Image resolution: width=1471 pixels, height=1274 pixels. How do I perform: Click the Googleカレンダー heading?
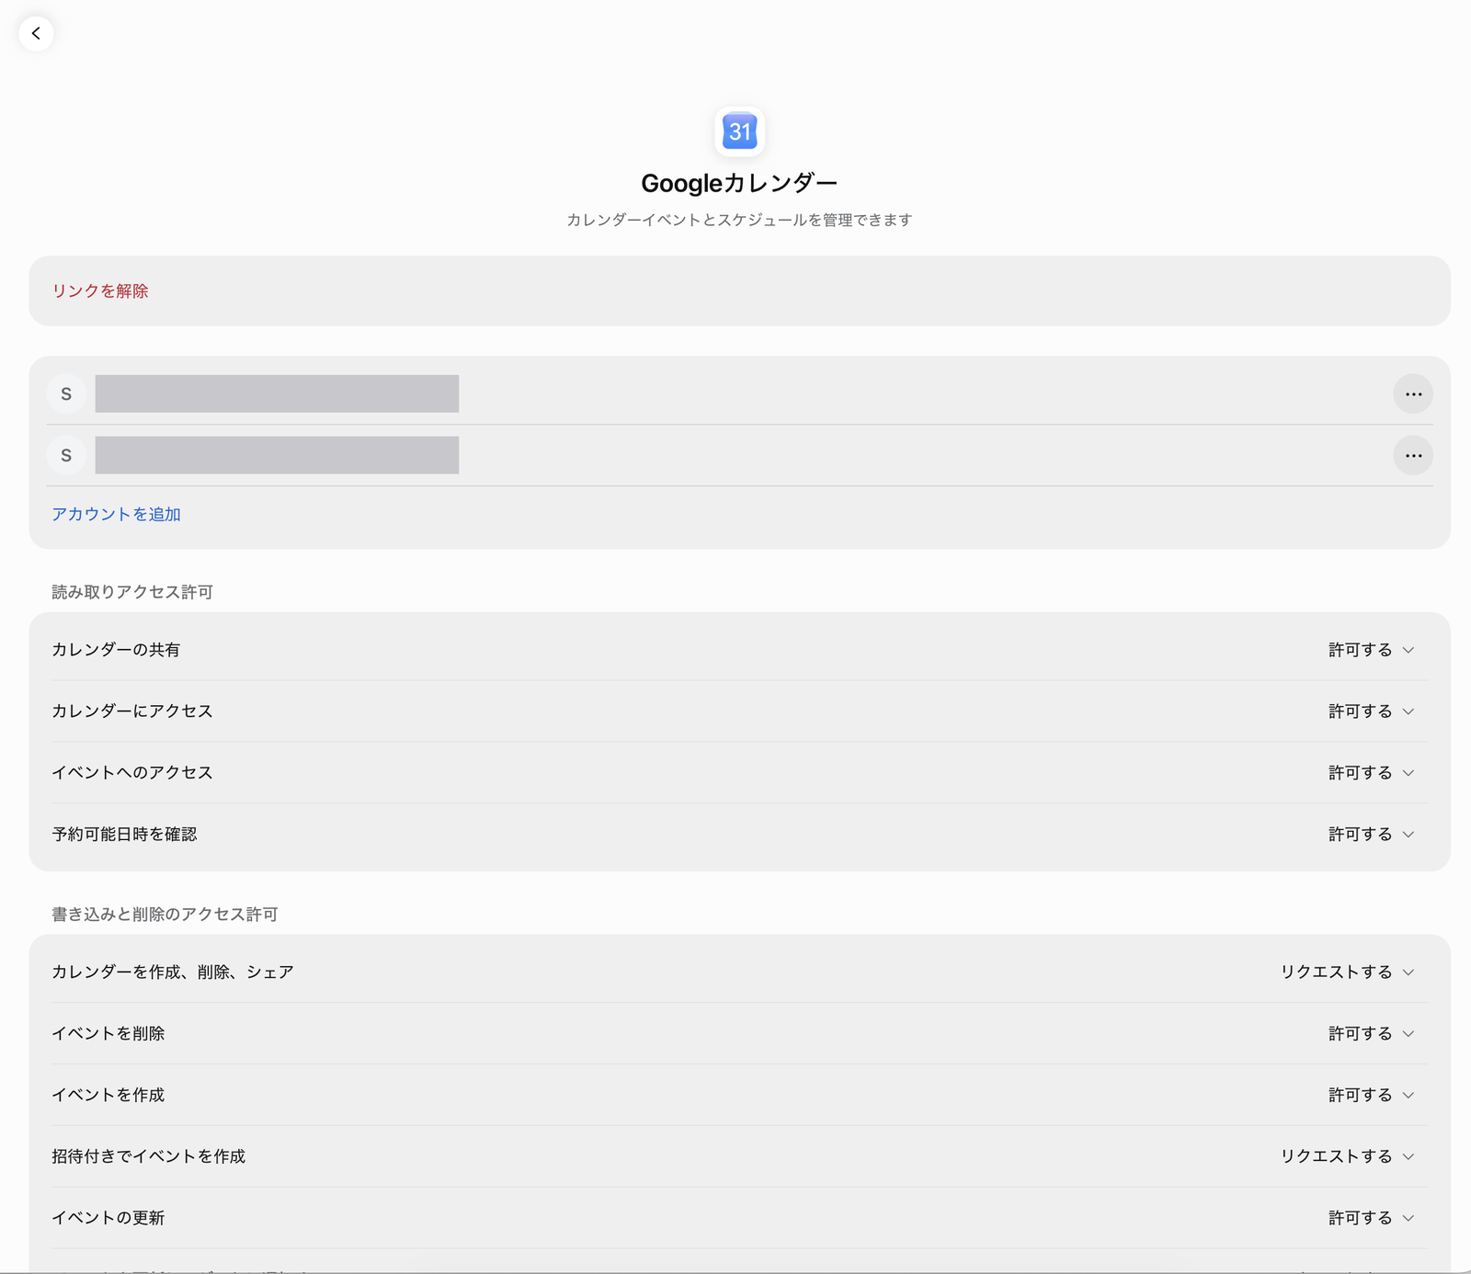(739, 183)
